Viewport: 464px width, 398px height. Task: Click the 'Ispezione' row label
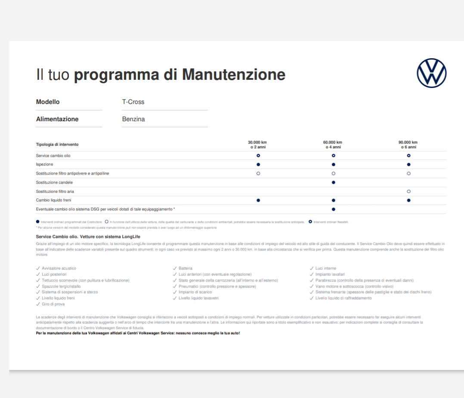click(44, 164)
